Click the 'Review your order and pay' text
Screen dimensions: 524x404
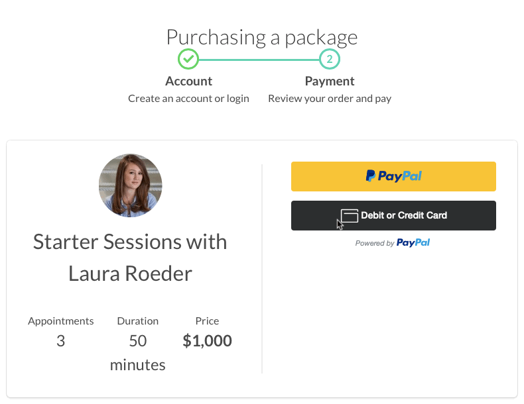tap(330, 99)
